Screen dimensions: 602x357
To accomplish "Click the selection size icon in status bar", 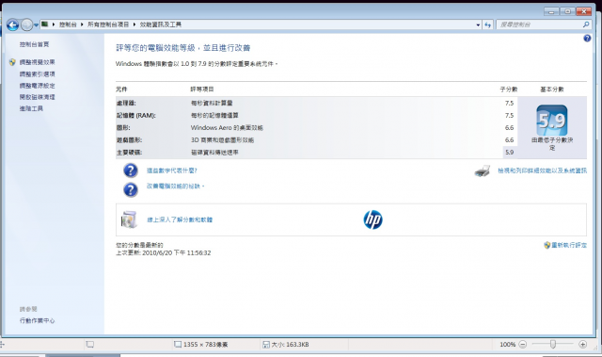I will pos(90,345).
